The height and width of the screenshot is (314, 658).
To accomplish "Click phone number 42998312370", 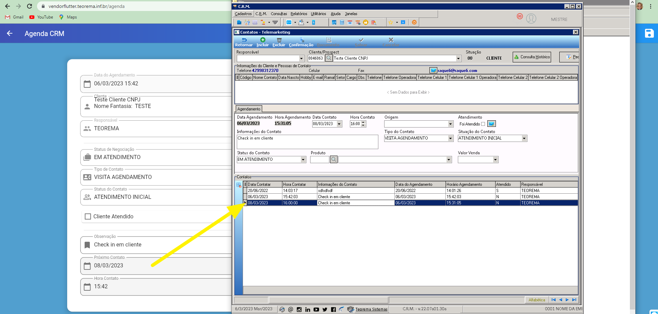I will click(x=265, y=71).
